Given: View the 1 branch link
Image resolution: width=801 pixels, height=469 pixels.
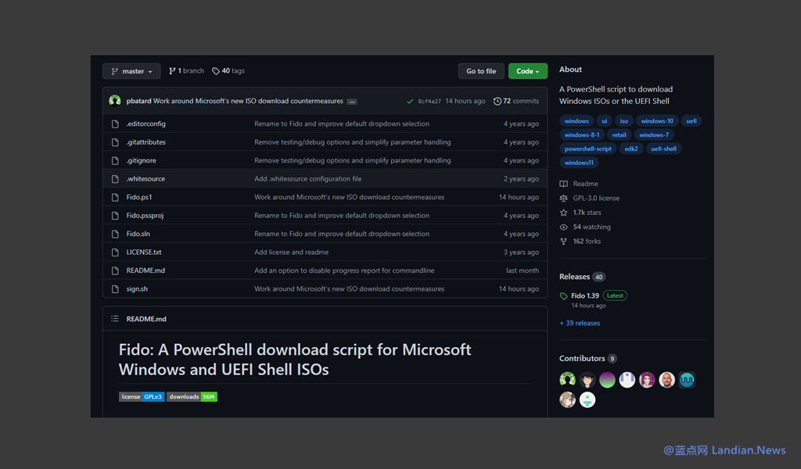Looking at the screenshot, I should tap(186, 71).
